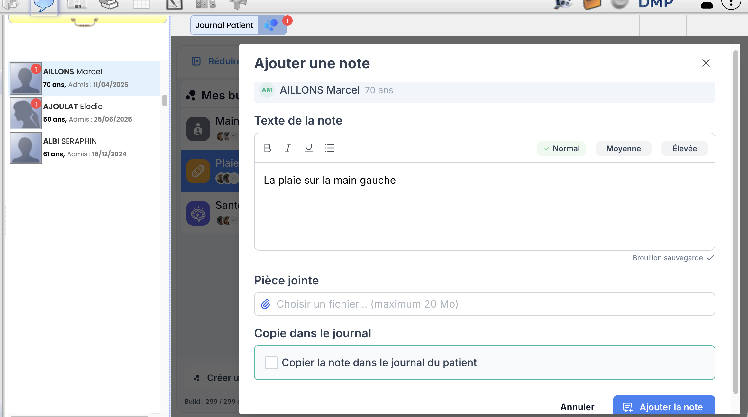Click the blue bubbles icon next to Journal Patient

pyautogui.click(x=271, y=25)
